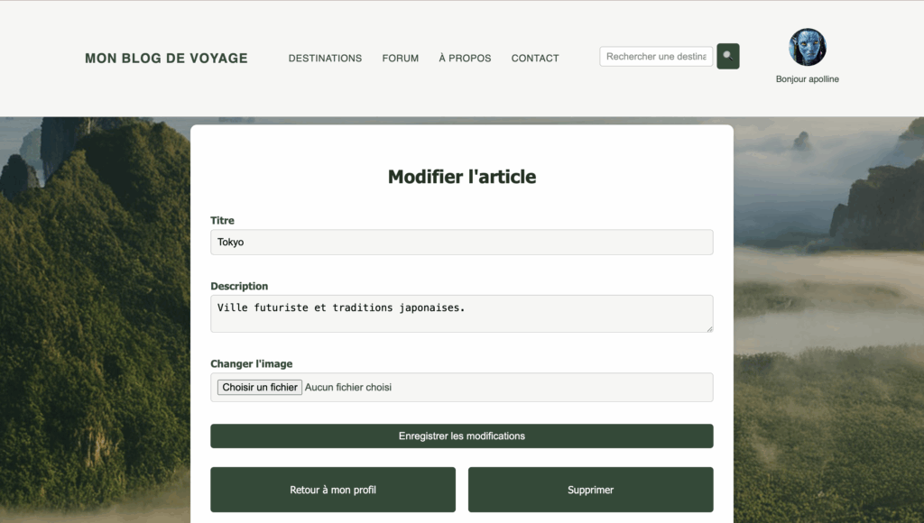
Task: Open the user avatar profile picture
Action: pyautogui.click(x=808, y=47)
